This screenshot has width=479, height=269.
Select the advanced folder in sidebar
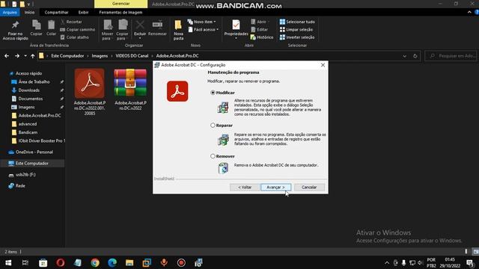click(27, 124)
